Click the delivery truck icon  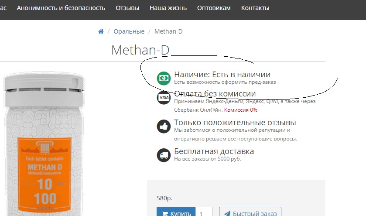(164, 155)
